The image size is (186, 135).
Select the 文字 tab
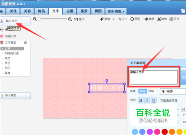(55, 11)
